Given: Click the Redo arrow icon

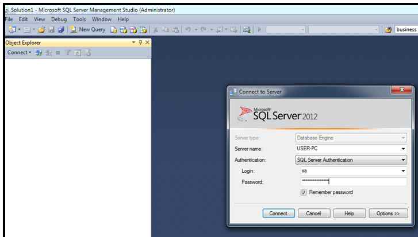Looking at the screenshot, I should 204,29.
